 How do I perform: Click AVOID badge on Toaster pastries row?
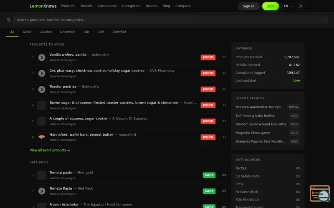pyautogui.click(x=208, y=89)
